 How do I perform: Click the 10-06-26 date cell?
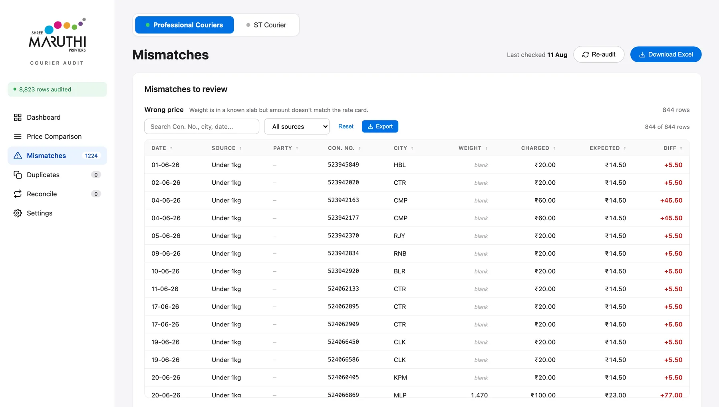[x=165, y=271]
